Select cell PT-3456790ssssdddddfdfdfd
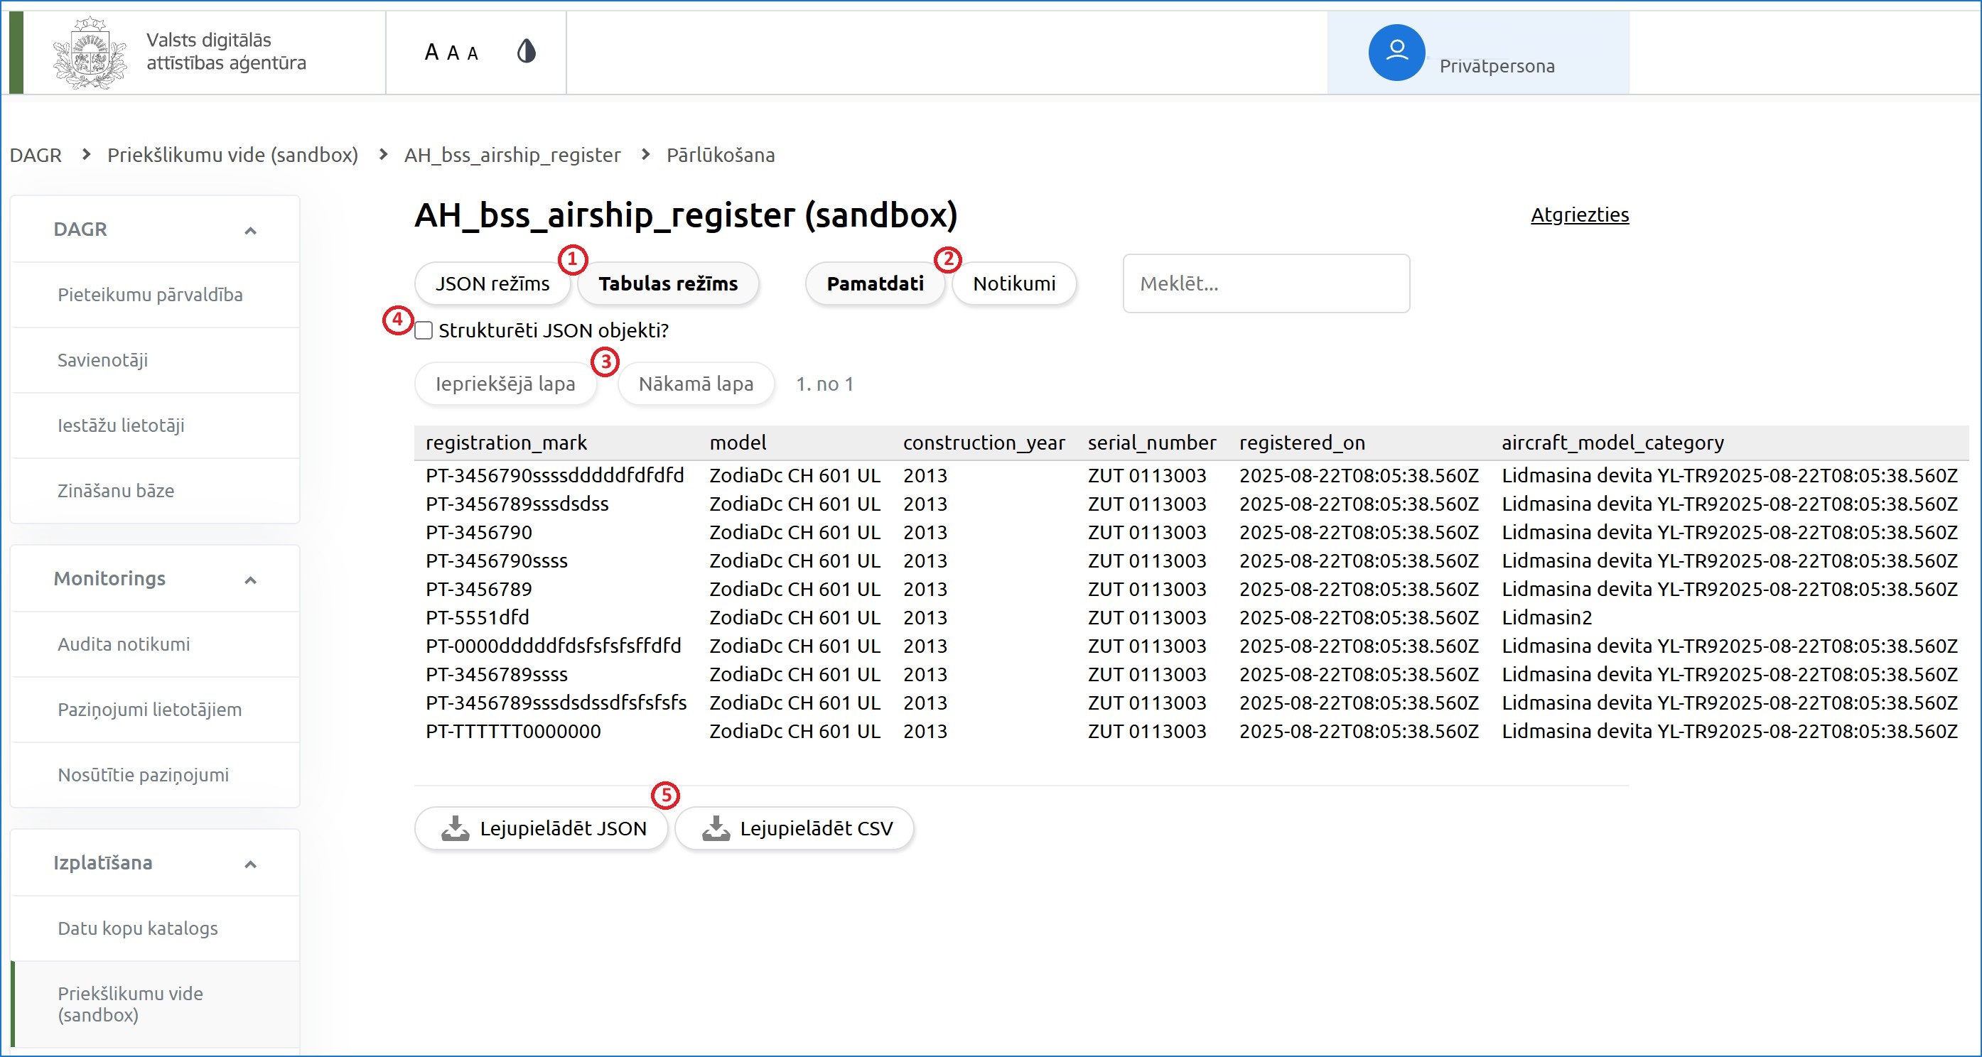 (555, 475)
